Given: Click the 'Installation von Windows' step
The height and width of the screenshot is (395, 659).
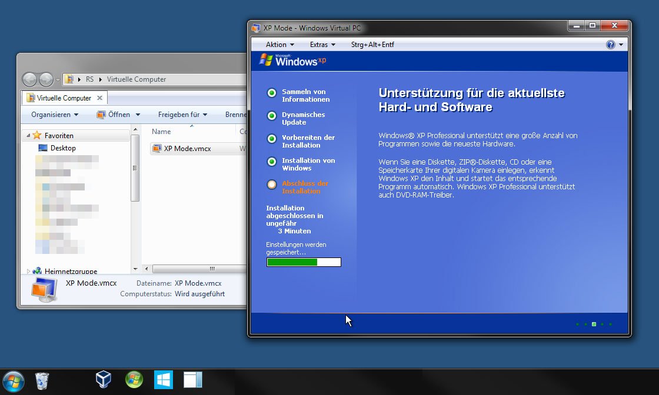Looking at the screenshot, I should coord(308,164).
